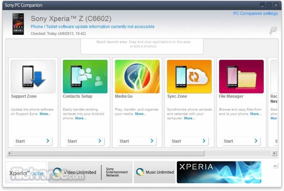
Task: Click the Xperia promotional banner
Action: pyautogui.click(x=219, y=172)
